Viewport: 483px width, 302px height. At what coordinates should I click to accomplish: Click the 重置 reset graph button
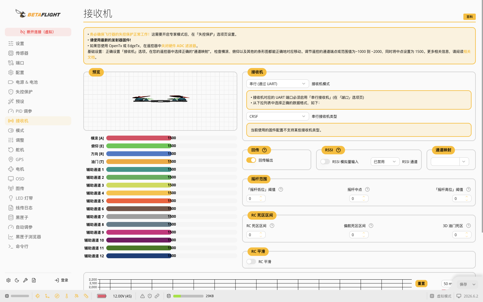pos(421,284)
